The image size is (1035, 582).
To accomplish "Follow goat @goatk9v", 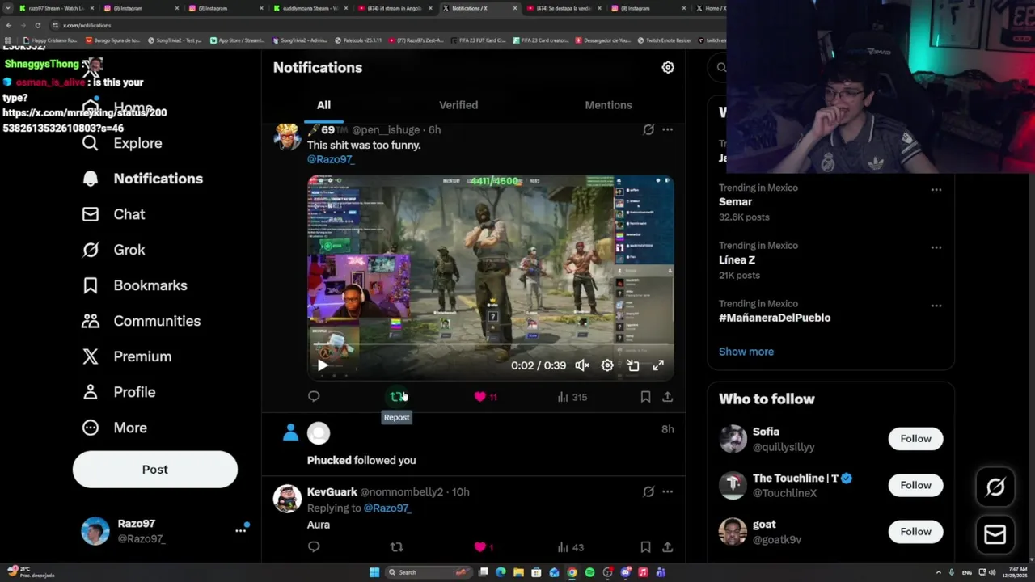I will pyautogui.click(x=915, y=532).
